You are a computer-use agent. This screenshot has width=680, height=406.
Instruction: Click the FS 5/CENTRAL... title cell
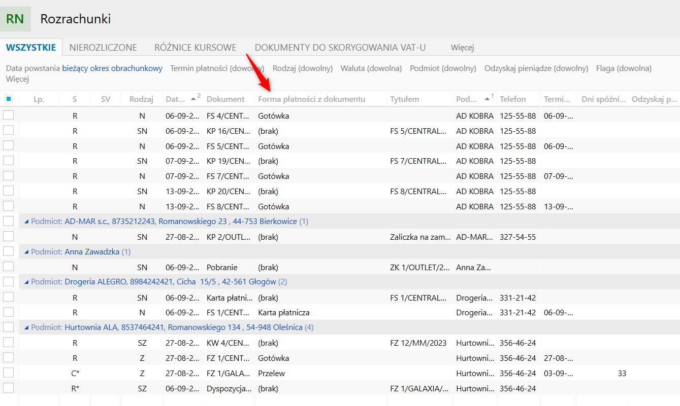(418, 131)
